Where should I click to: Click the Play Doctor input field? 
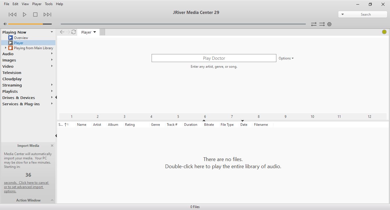click(214, 58)
